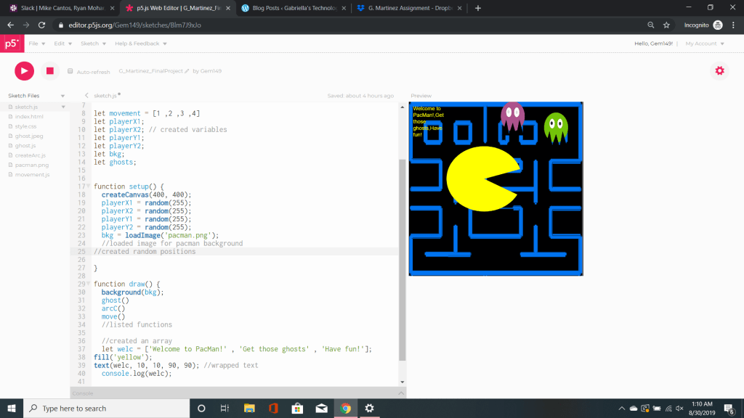Bookmark this page with the star icon

tap(666, 25)
